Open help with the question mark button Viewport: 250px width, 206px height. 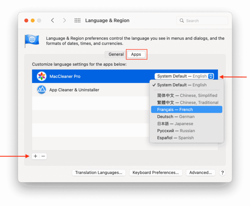point(222,173)
